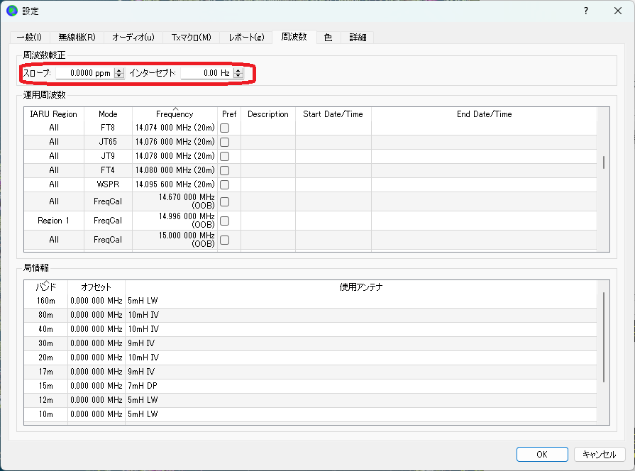Viewport: 635px width, 471px height.
Task: Sort by the IARU Region column header
Action: tap(54, 114)
